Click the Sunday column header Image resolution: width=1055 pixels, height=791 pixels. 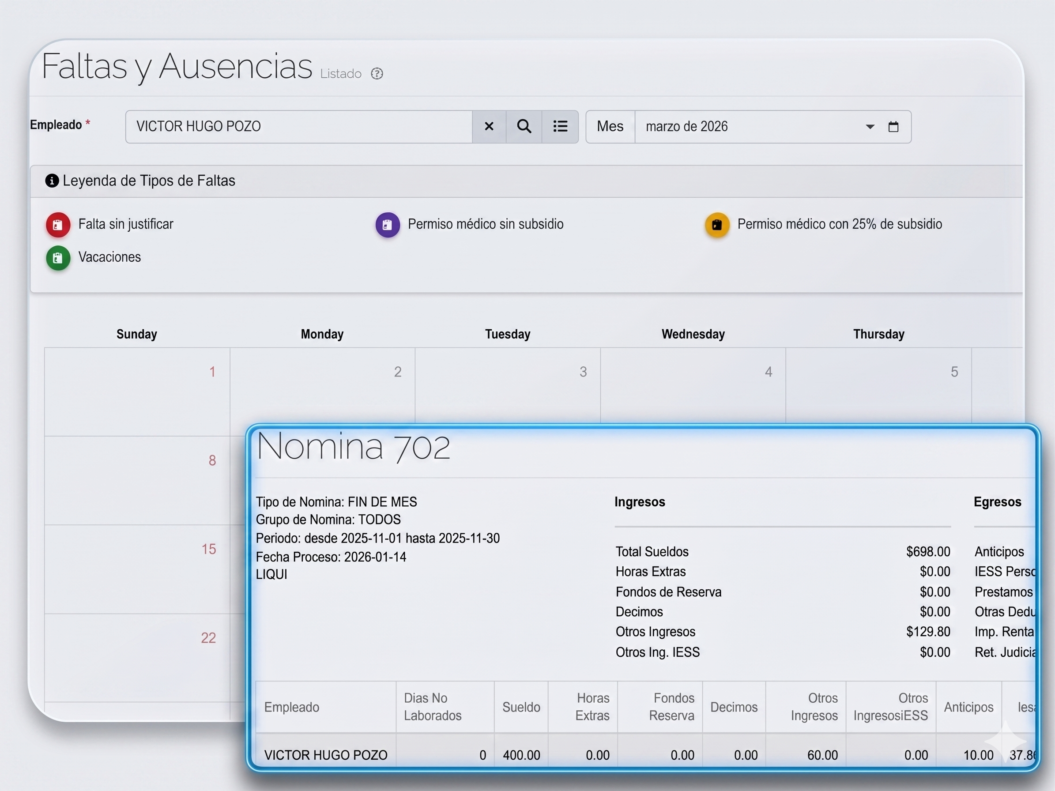[137, 334]
